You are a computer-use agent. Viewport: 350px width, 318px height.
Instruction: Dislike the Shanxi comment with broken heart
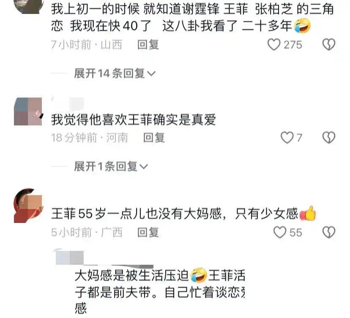(329, 44)
